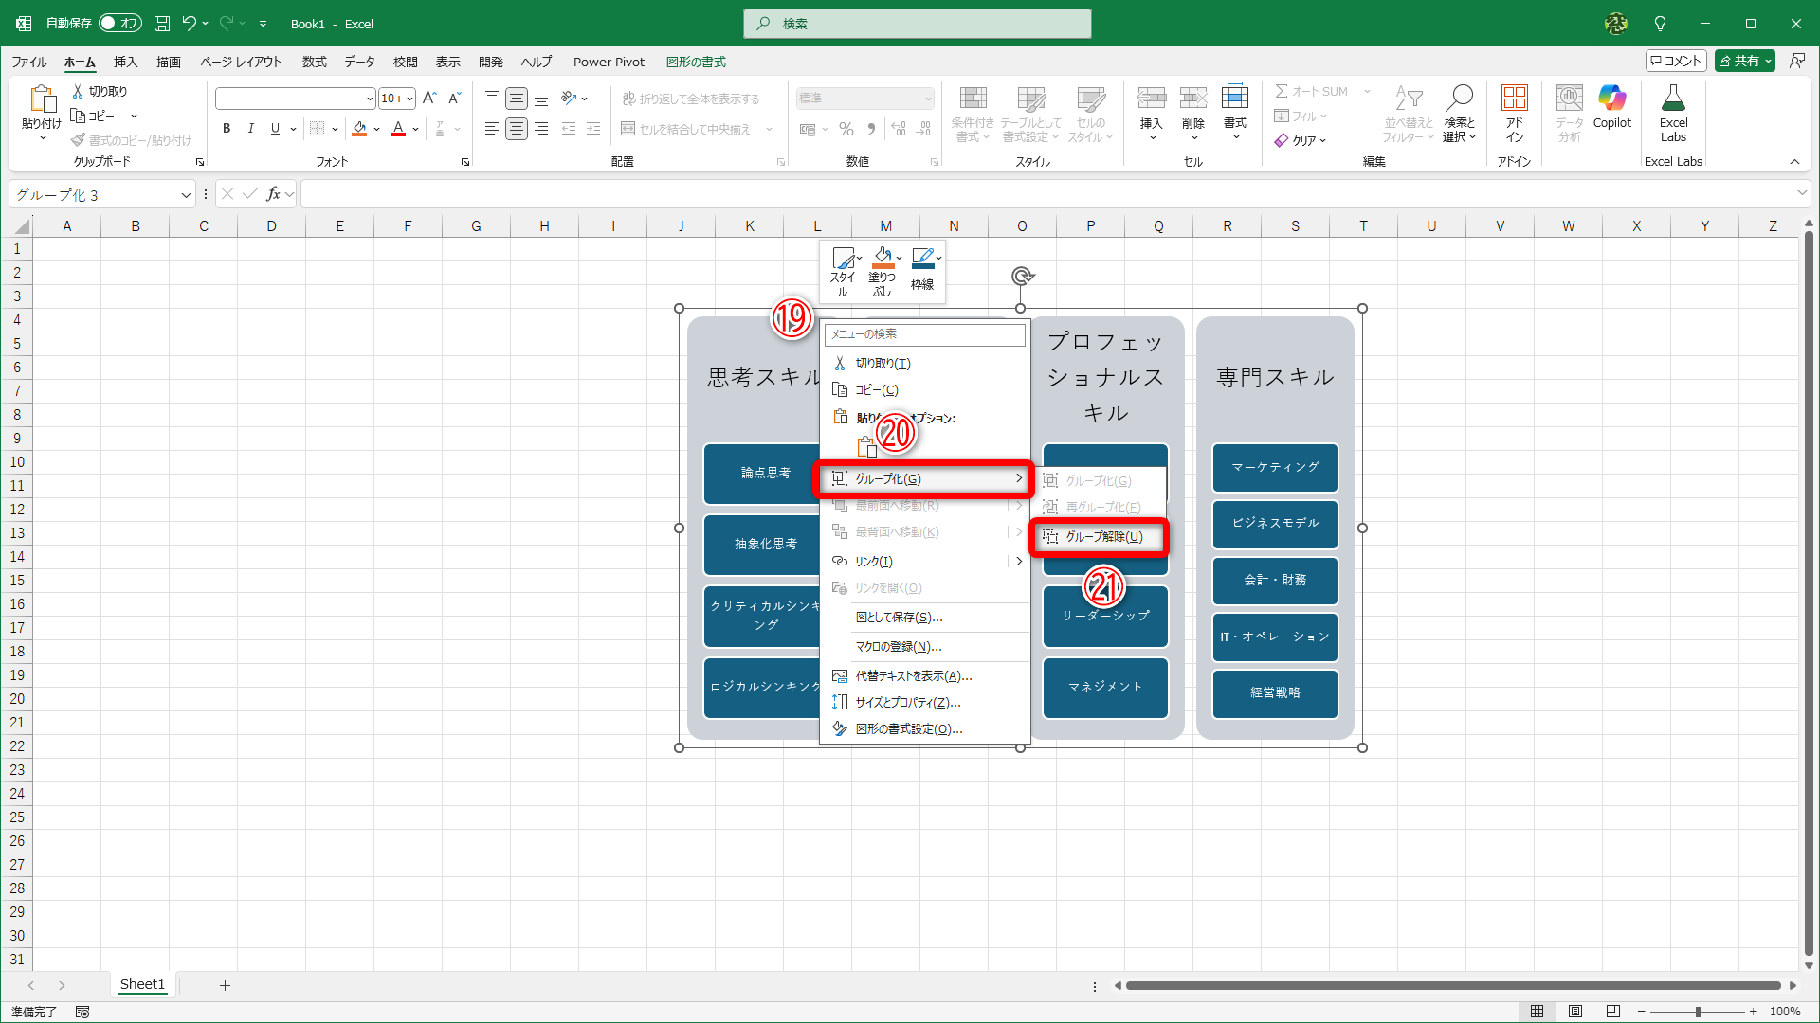Image resolution: width=1820 pixels, height=1023 pixels.
Task: Click the shape rotation handle
Action: 1021,276
